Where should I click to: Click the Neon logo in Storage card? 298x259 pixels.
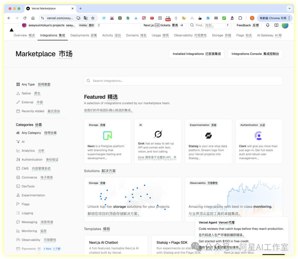tap(107, 136)
